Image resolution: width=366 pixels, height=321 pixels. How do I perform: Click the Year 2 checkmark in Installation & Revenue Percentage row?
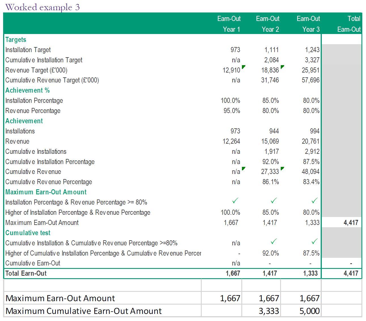274,201
